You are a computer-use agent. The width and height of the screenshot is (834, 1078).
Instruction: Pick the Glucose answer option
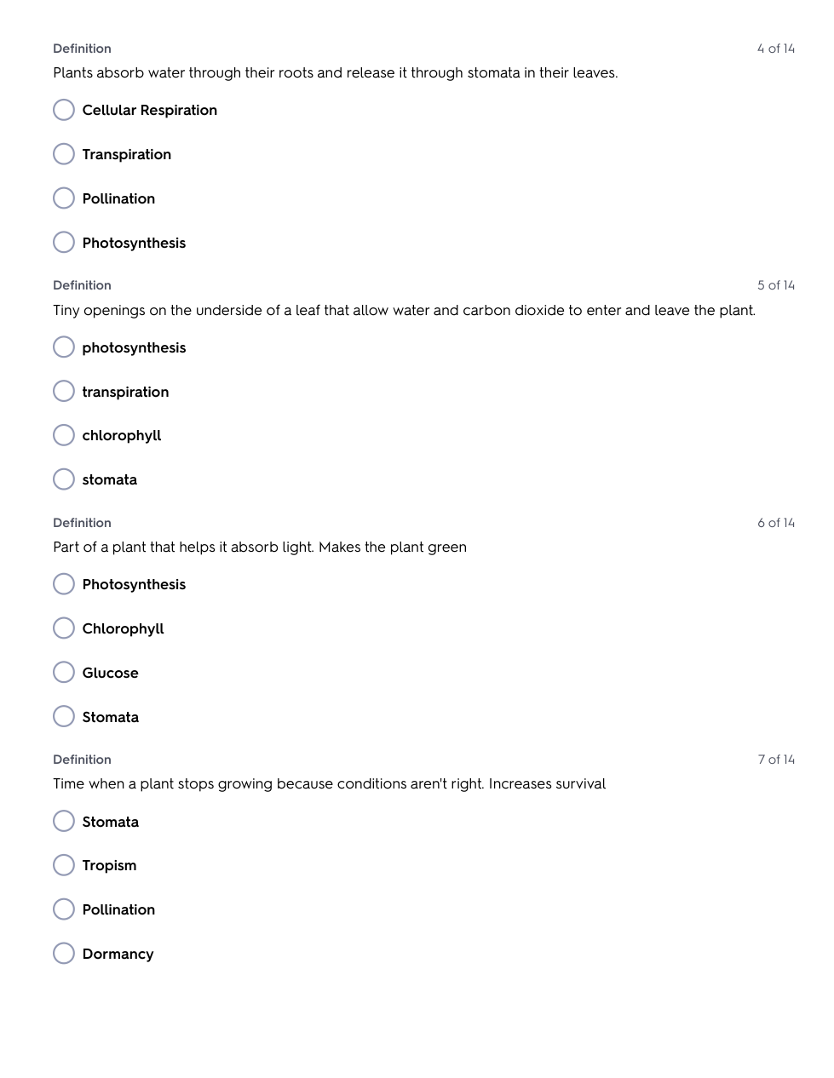point(64,673)
